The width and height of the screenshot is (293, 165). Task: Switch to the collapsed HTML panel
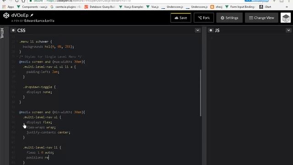pyautogui.click(x=2, y=33)
